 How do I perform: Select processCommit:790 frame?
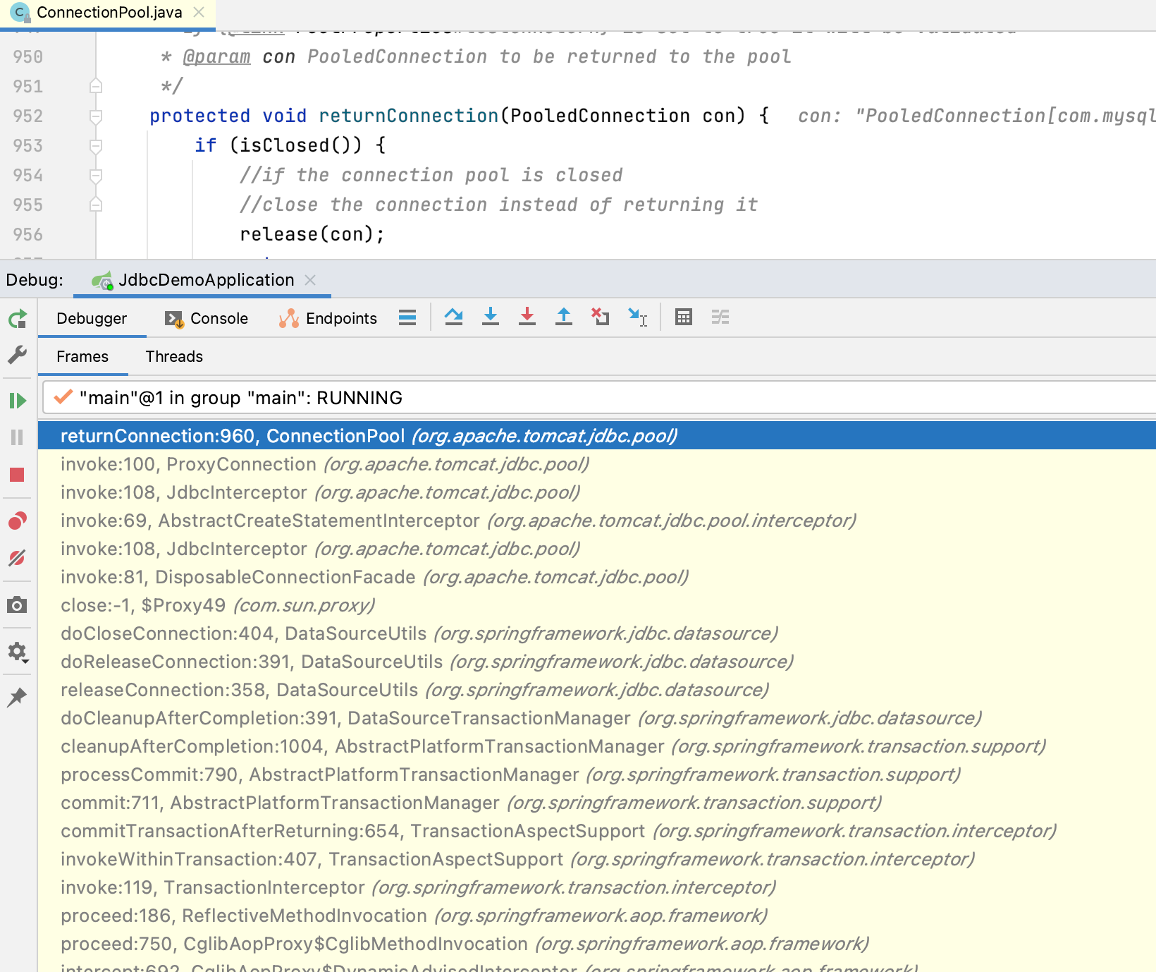tap(597, 774)
